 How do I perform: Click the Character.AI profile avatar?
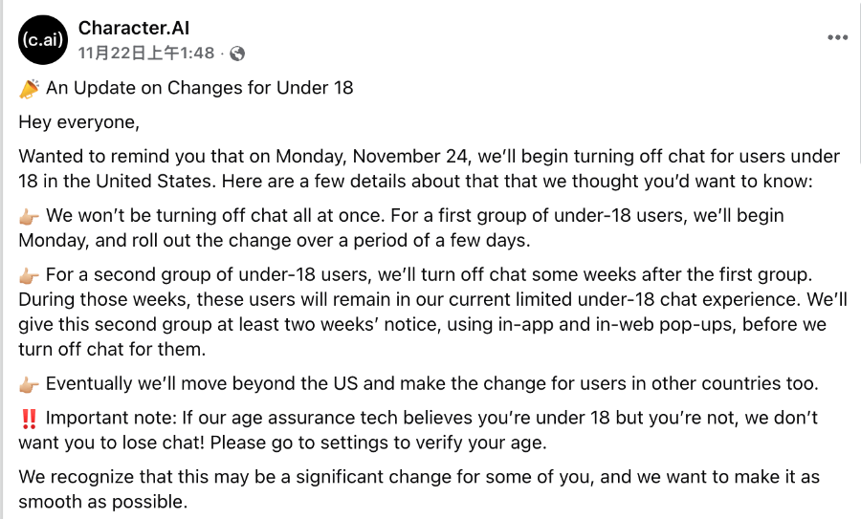(43, 40)
